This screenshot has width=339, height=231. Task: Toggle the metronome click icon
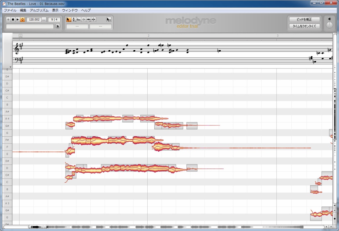pyautogui.click(x=58, y=26)
